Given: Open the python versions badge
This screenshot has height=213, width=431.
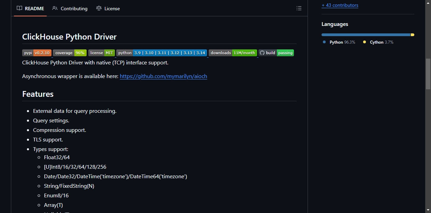Looking at the screenshot, I should [162, 53].
